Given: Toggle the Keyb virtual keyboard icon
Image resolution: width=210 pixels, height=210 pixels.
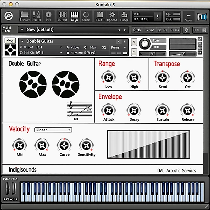Looking at the screenshot, I should pyautogui.click(x=75, y=16).
